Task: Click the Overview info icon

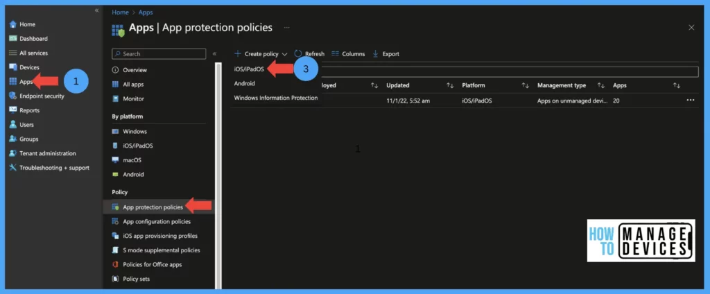Action: click(115, 70)
